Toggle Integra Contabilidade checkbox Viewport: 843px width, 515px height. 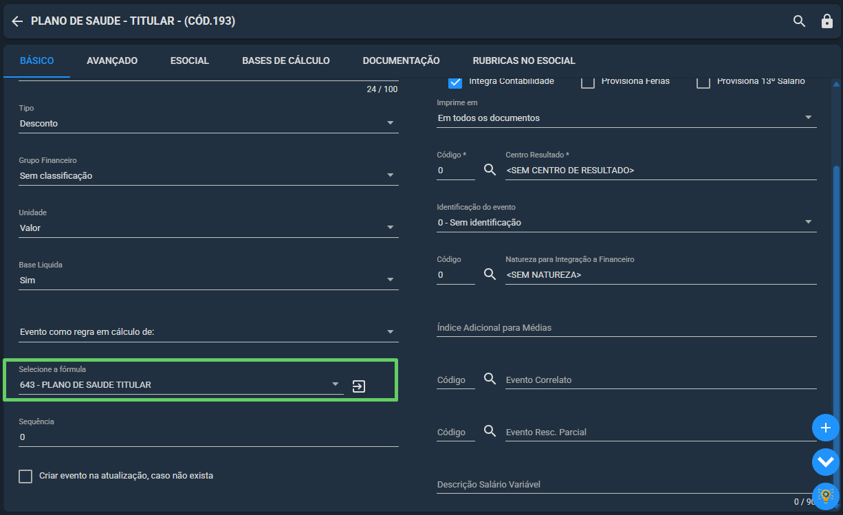click(455, 82)
